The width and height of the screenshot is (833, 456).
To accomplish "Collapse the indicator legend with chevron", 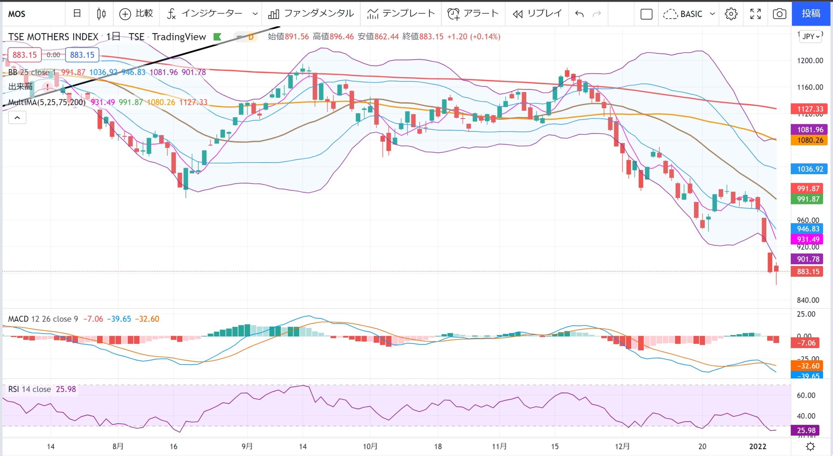I will coord(17,118).
